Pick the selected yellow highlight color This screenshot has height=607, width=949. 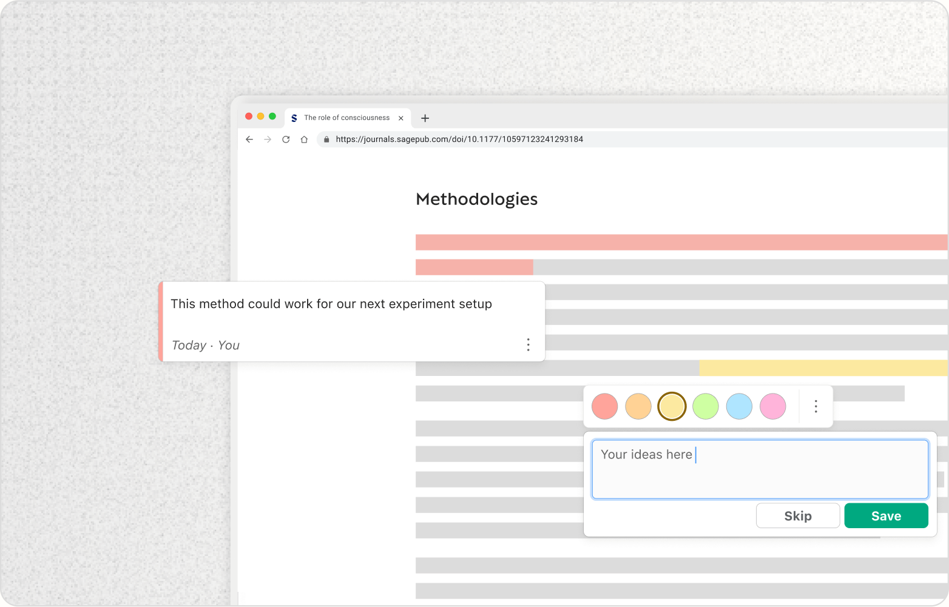672,406
